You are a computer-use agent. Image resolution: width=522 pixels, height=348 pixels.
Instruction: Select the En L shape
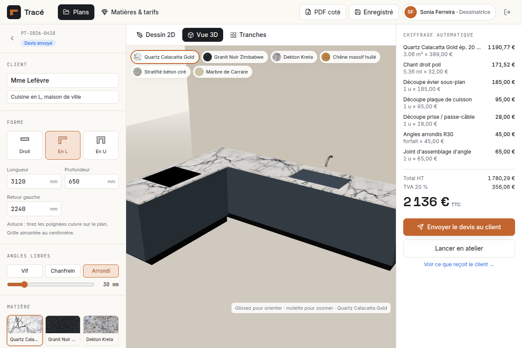coord(63,145)
